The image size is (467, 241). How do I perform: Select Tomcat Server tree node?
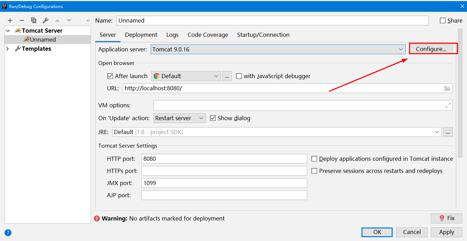[42, 31]
